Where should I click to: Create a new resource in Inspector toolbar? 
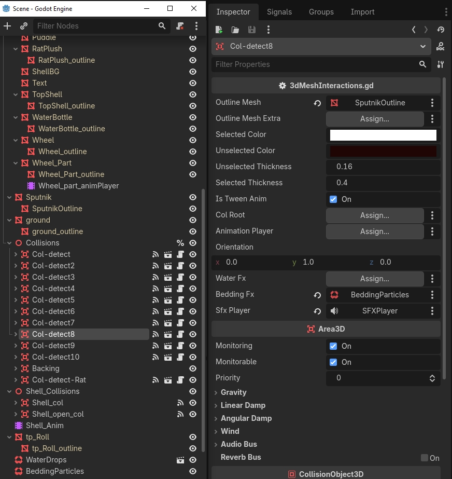(x=219, y=30)
